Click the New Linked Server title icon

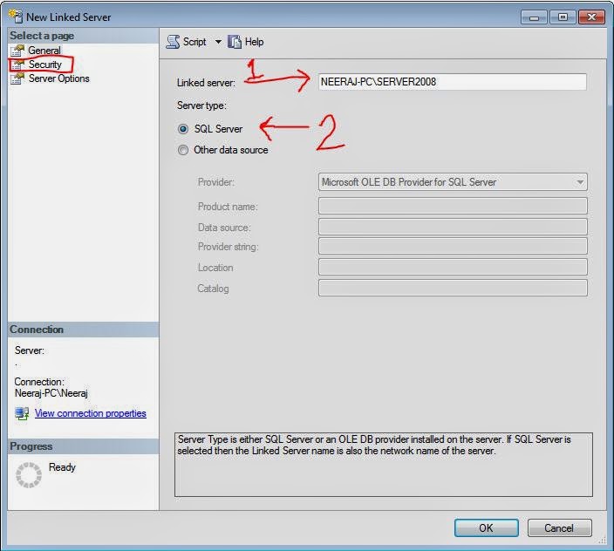[16, 16]
